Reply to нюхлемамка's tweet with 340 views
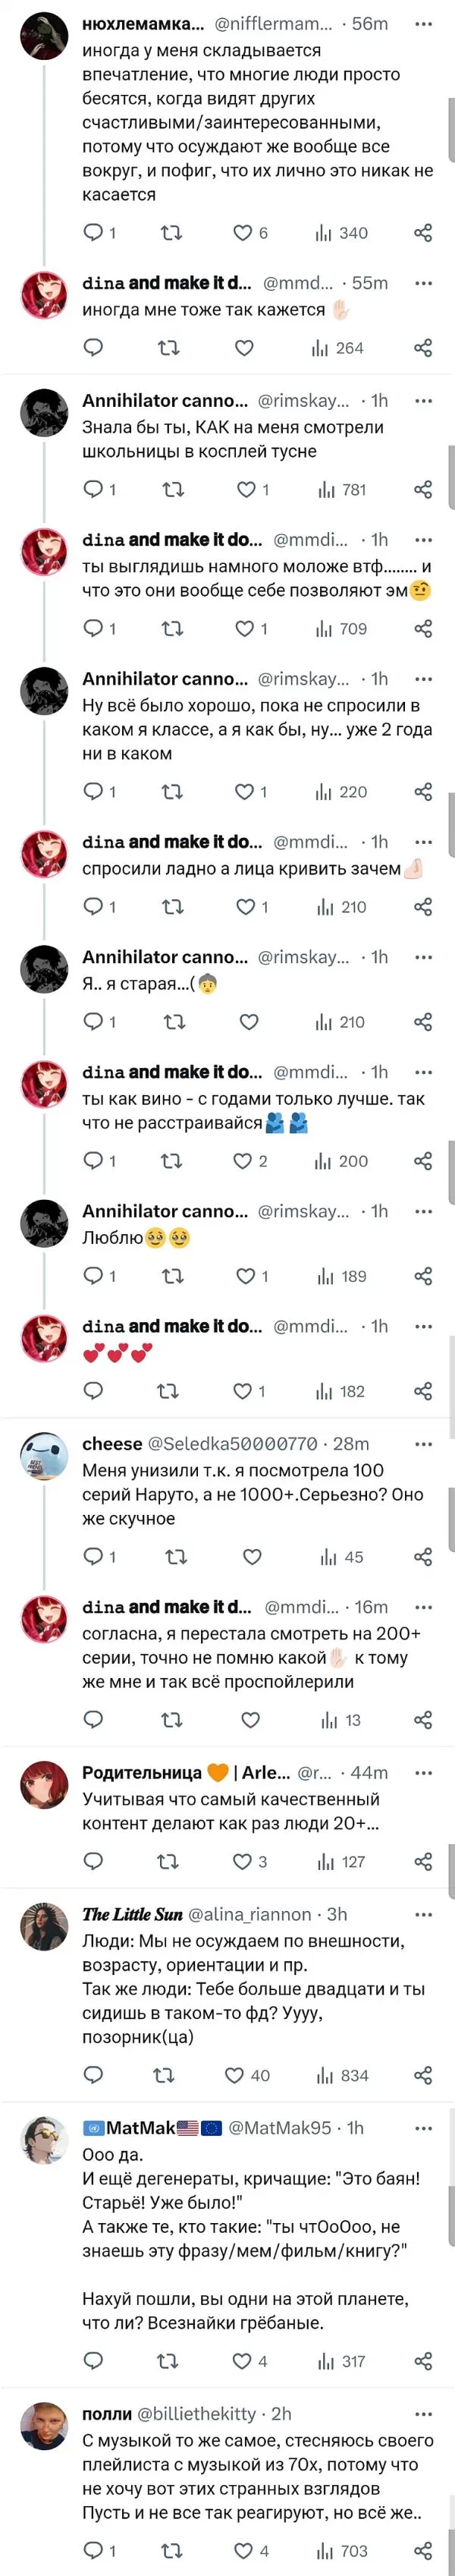455x2576 pixels. pyautogui.click(x=93, y=233)
